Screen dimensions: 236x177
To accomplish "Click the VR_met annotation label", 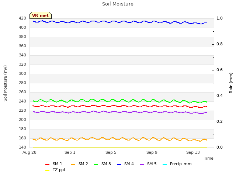I will point(41,15).
